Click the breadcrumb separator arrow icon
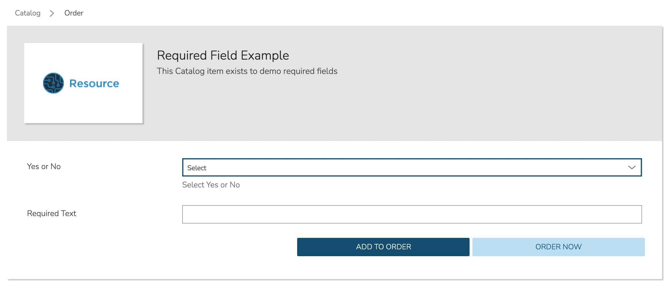669x286 pixels. click(52, 13)
